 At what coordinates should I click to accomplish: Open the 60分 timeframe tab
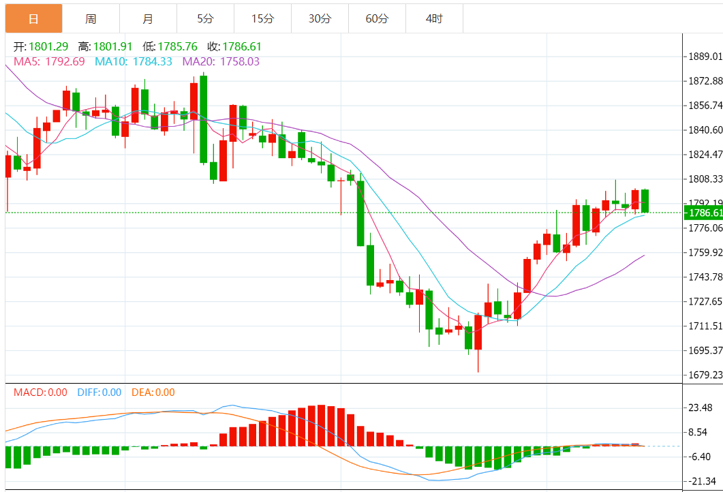[x=377, y=19]
